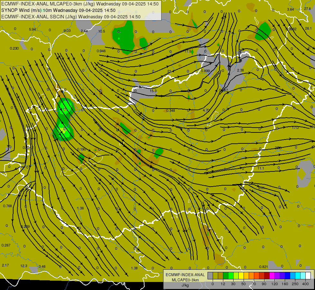Click the legend tick label '250'
The image size is (315, 290).
[x=295, y=284]
